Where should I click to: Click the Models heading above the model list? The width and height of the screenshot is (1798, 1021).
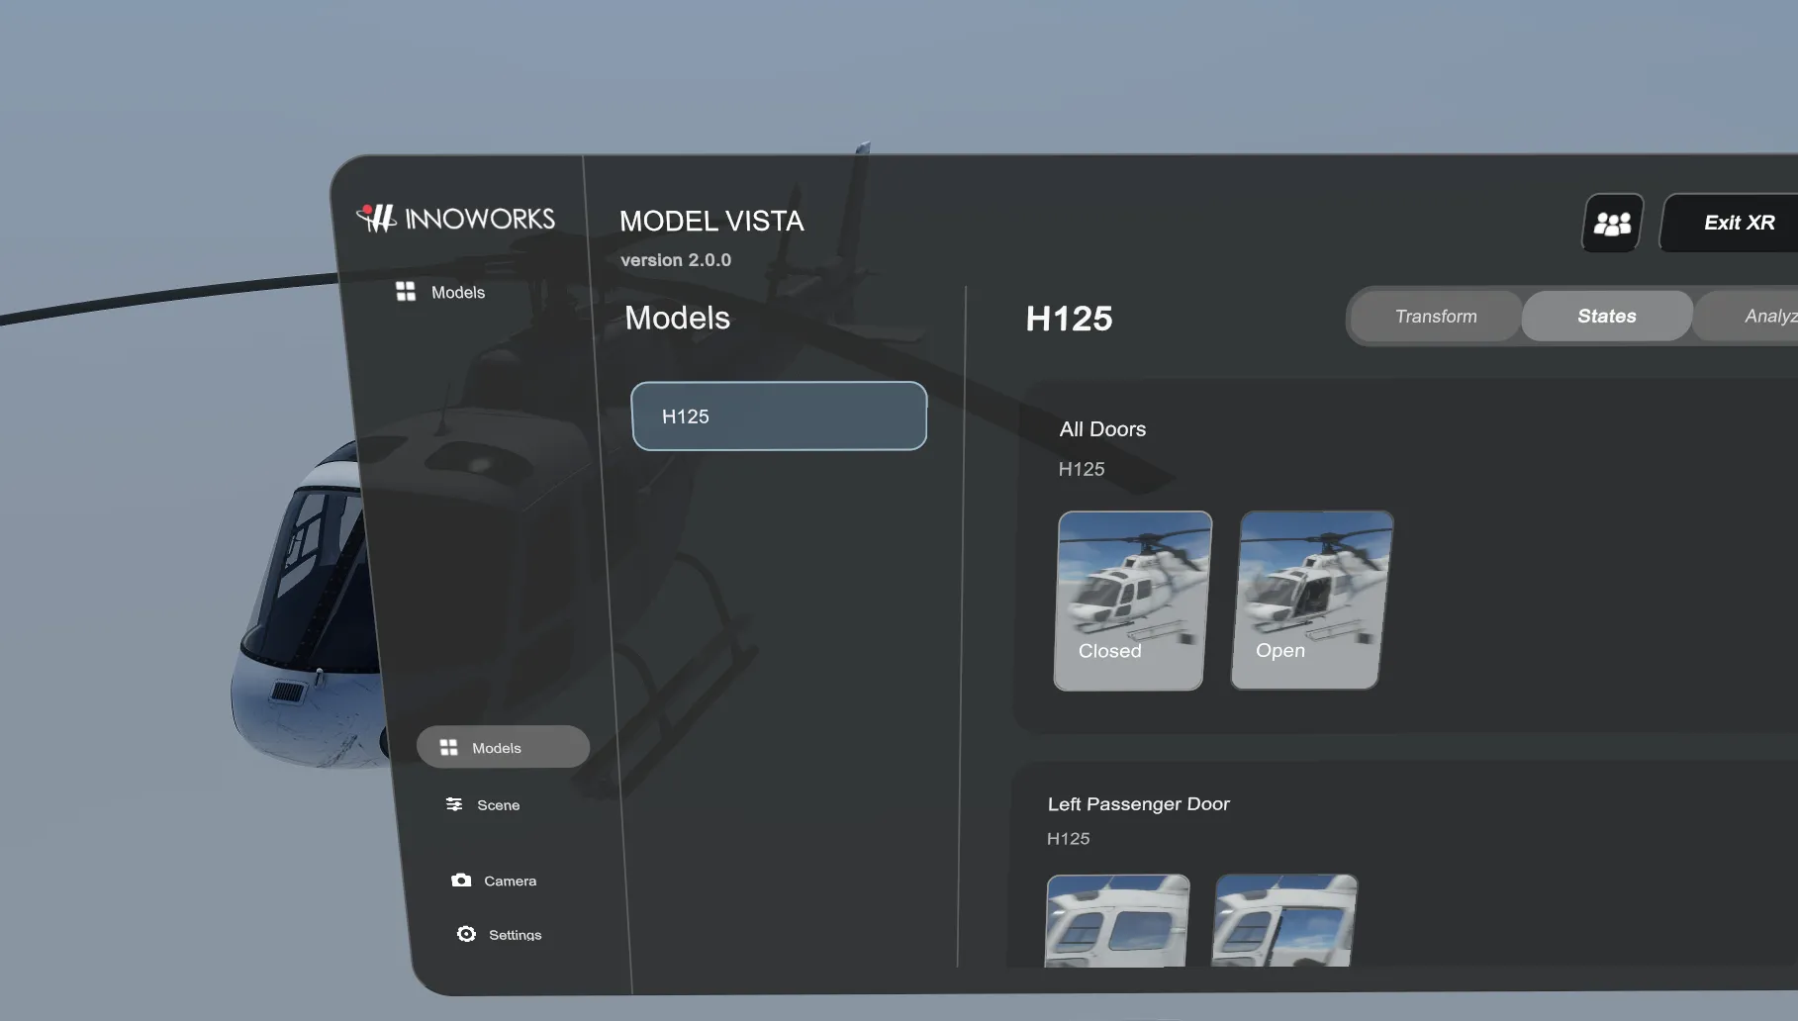coord(678,318)
